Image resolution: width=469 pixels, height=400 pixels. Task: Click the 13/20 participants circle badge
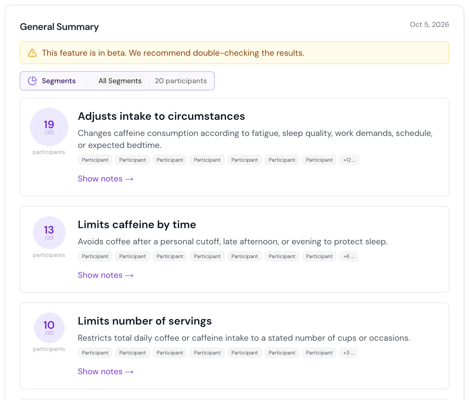[x=49, y=233]
